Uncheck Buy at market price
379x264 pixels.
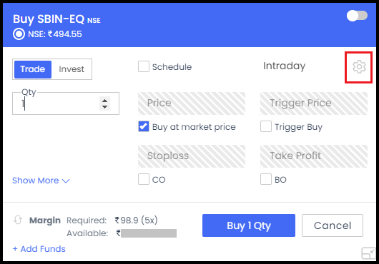click(144, 126)
